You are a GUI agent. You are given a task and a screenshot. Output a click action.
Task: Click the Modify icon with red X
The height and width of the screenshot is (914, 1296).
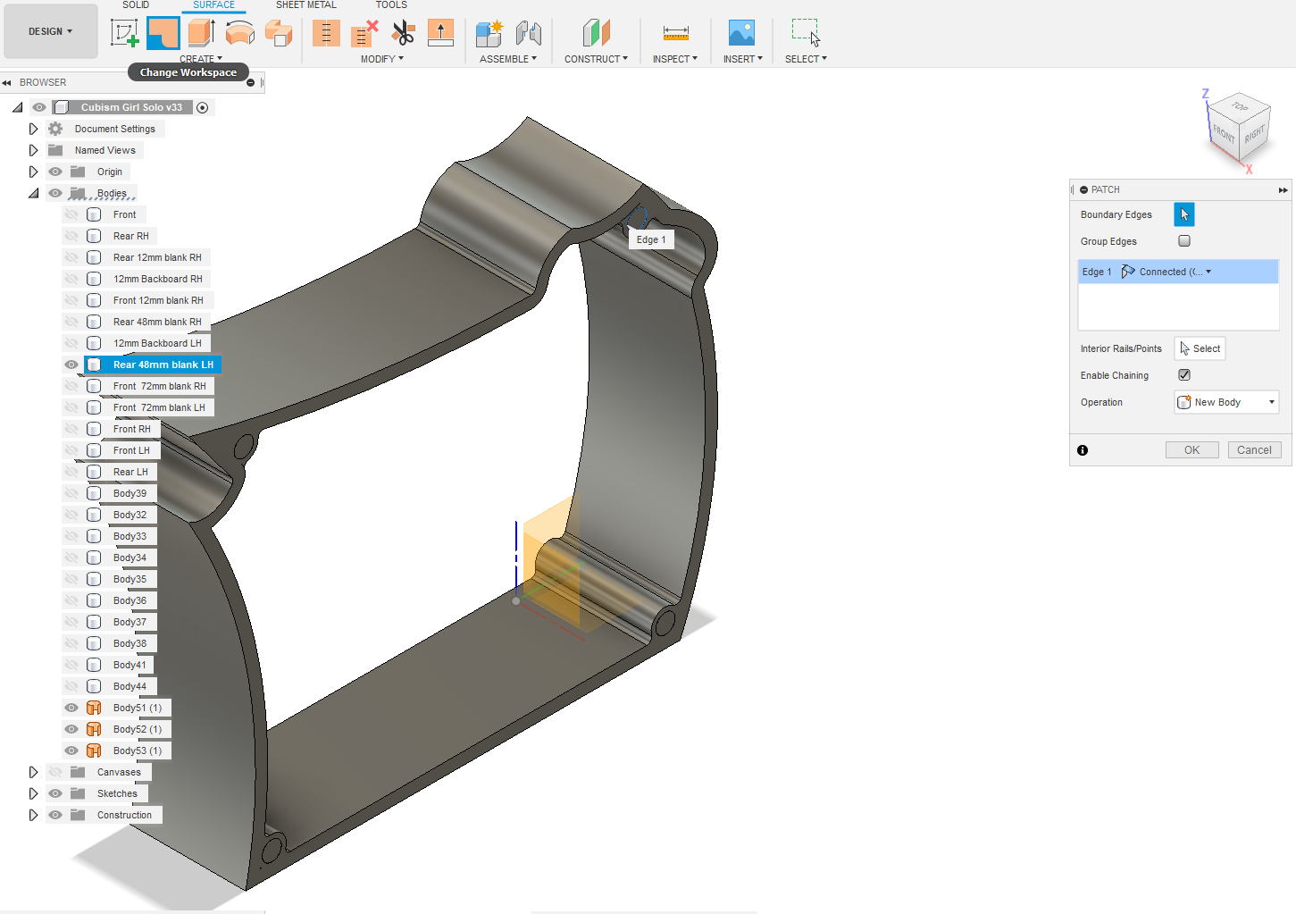[364, 33]
